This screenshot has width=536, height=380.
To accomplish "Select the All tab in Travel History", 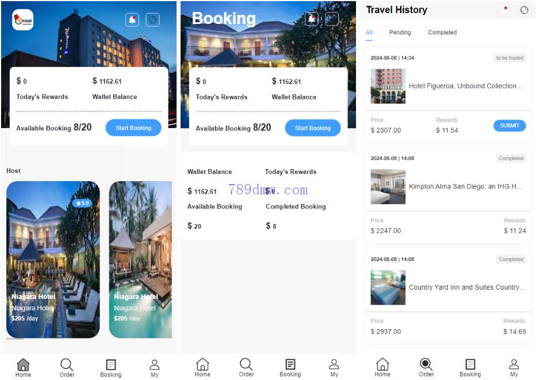I will click(x=369, y=33).
